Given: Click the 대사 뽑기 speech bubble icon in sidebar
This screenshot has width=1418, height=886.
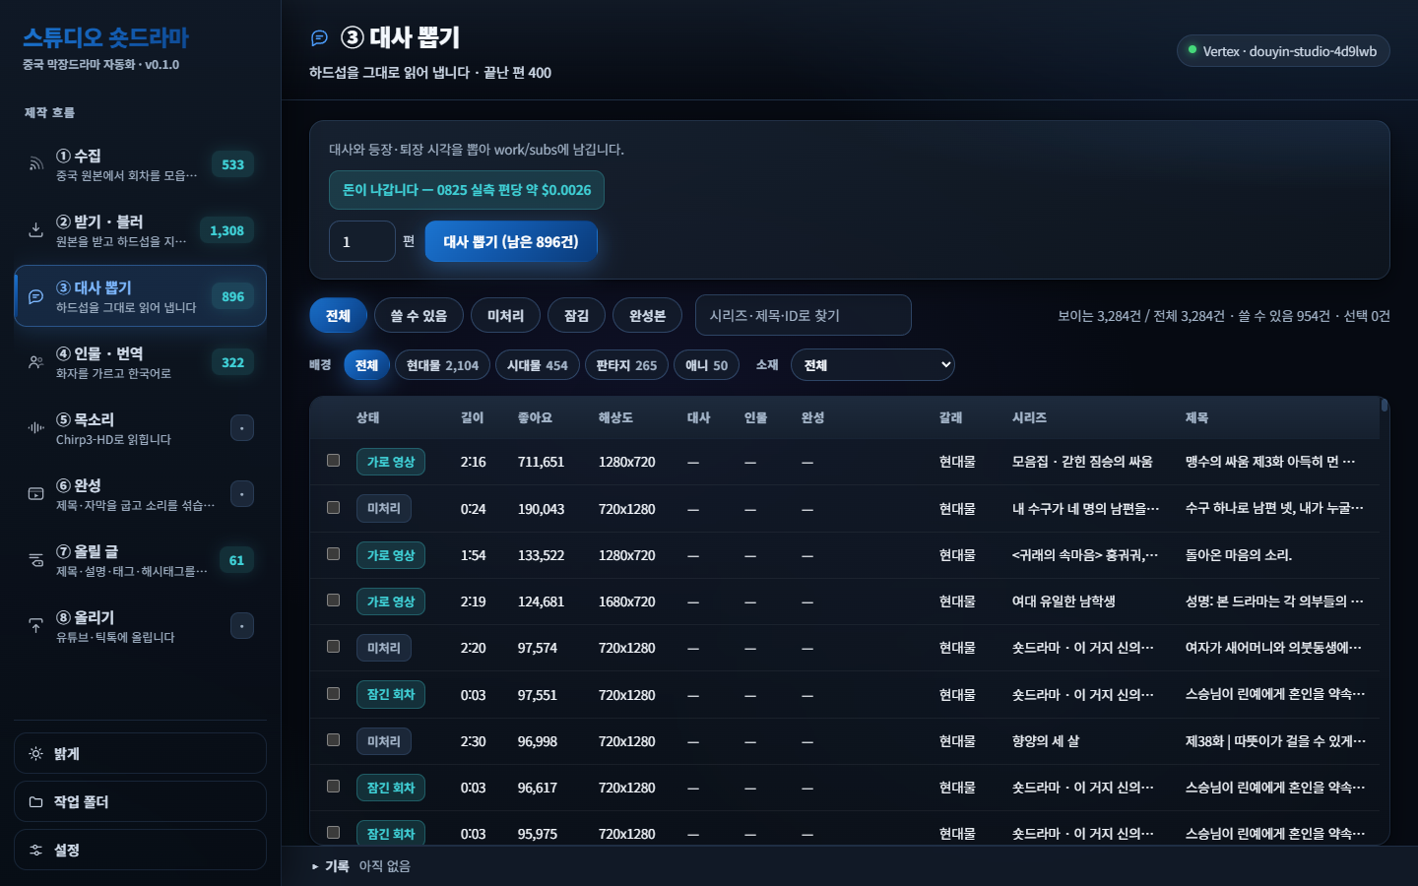Looking at the screenshot, I should pos(36,296).
